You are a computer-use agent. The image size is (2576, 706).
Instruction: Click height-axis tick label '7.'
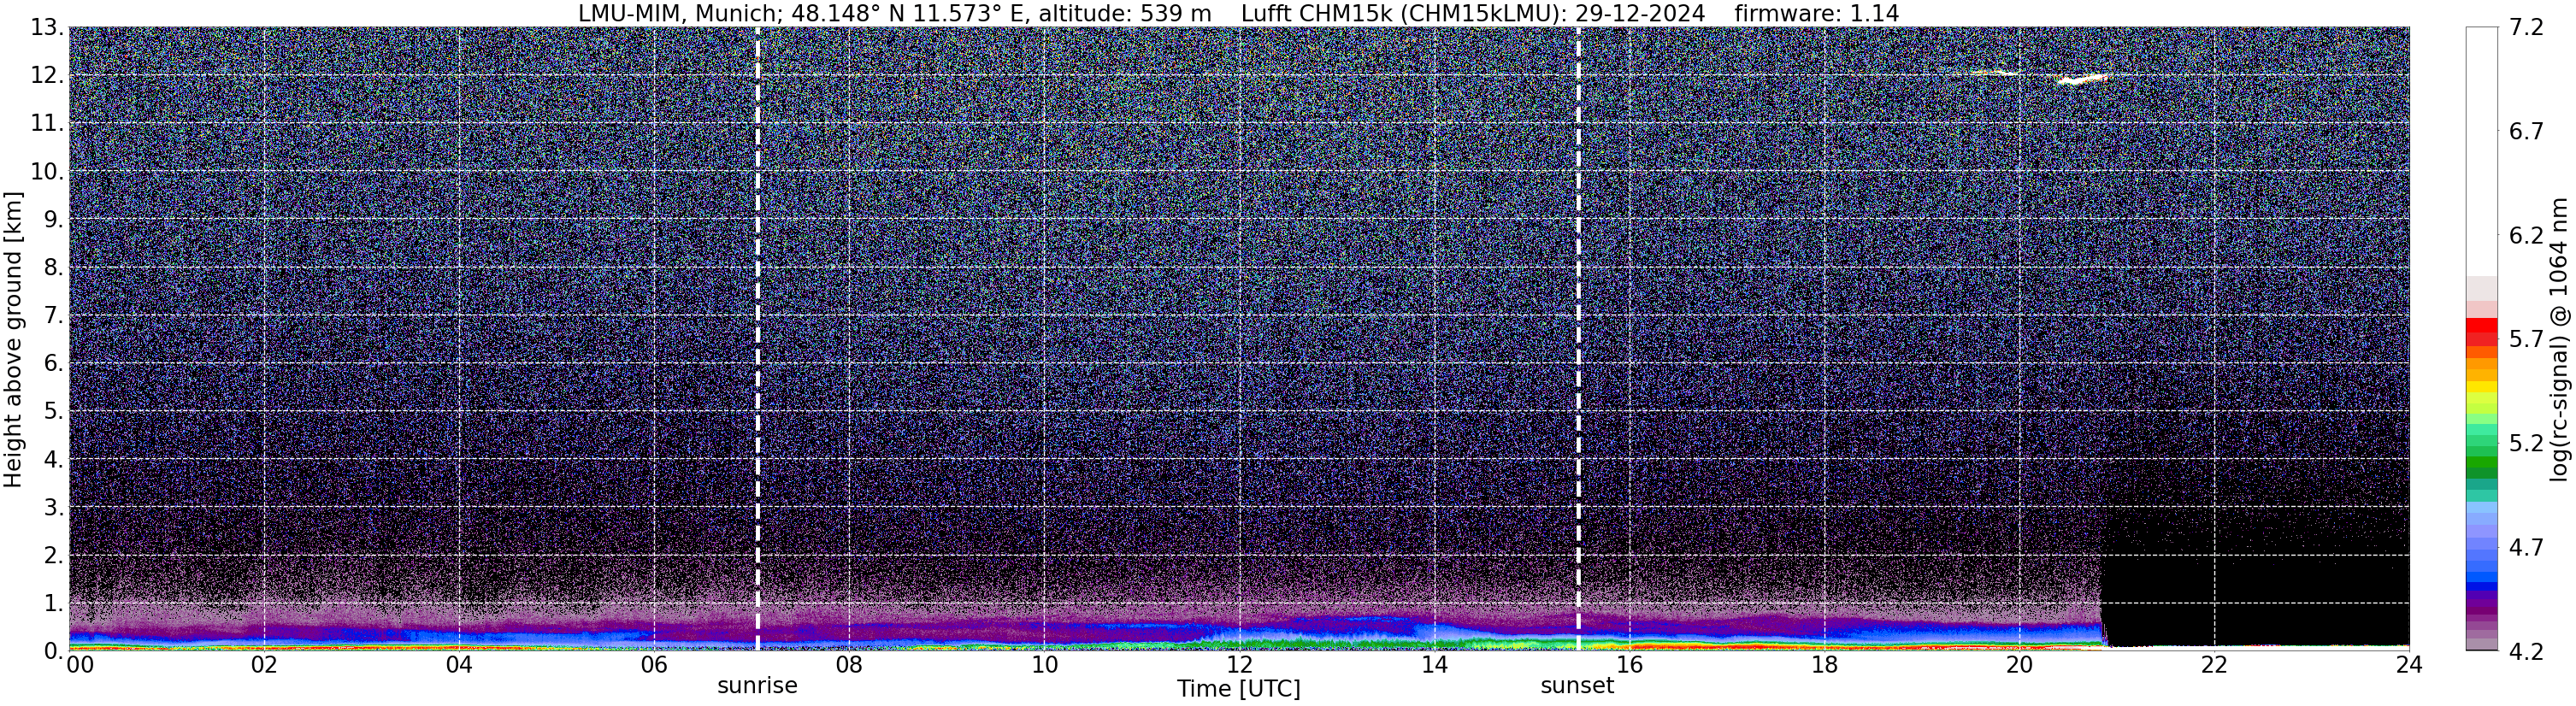[x=54, y=316]
